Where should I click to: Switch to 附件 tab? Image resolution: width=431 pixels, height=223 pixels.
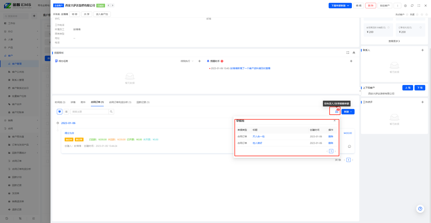pos(83,102)
